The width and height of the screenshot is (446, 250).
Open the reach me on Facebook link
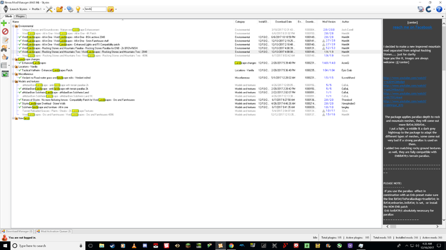(412, 27)
